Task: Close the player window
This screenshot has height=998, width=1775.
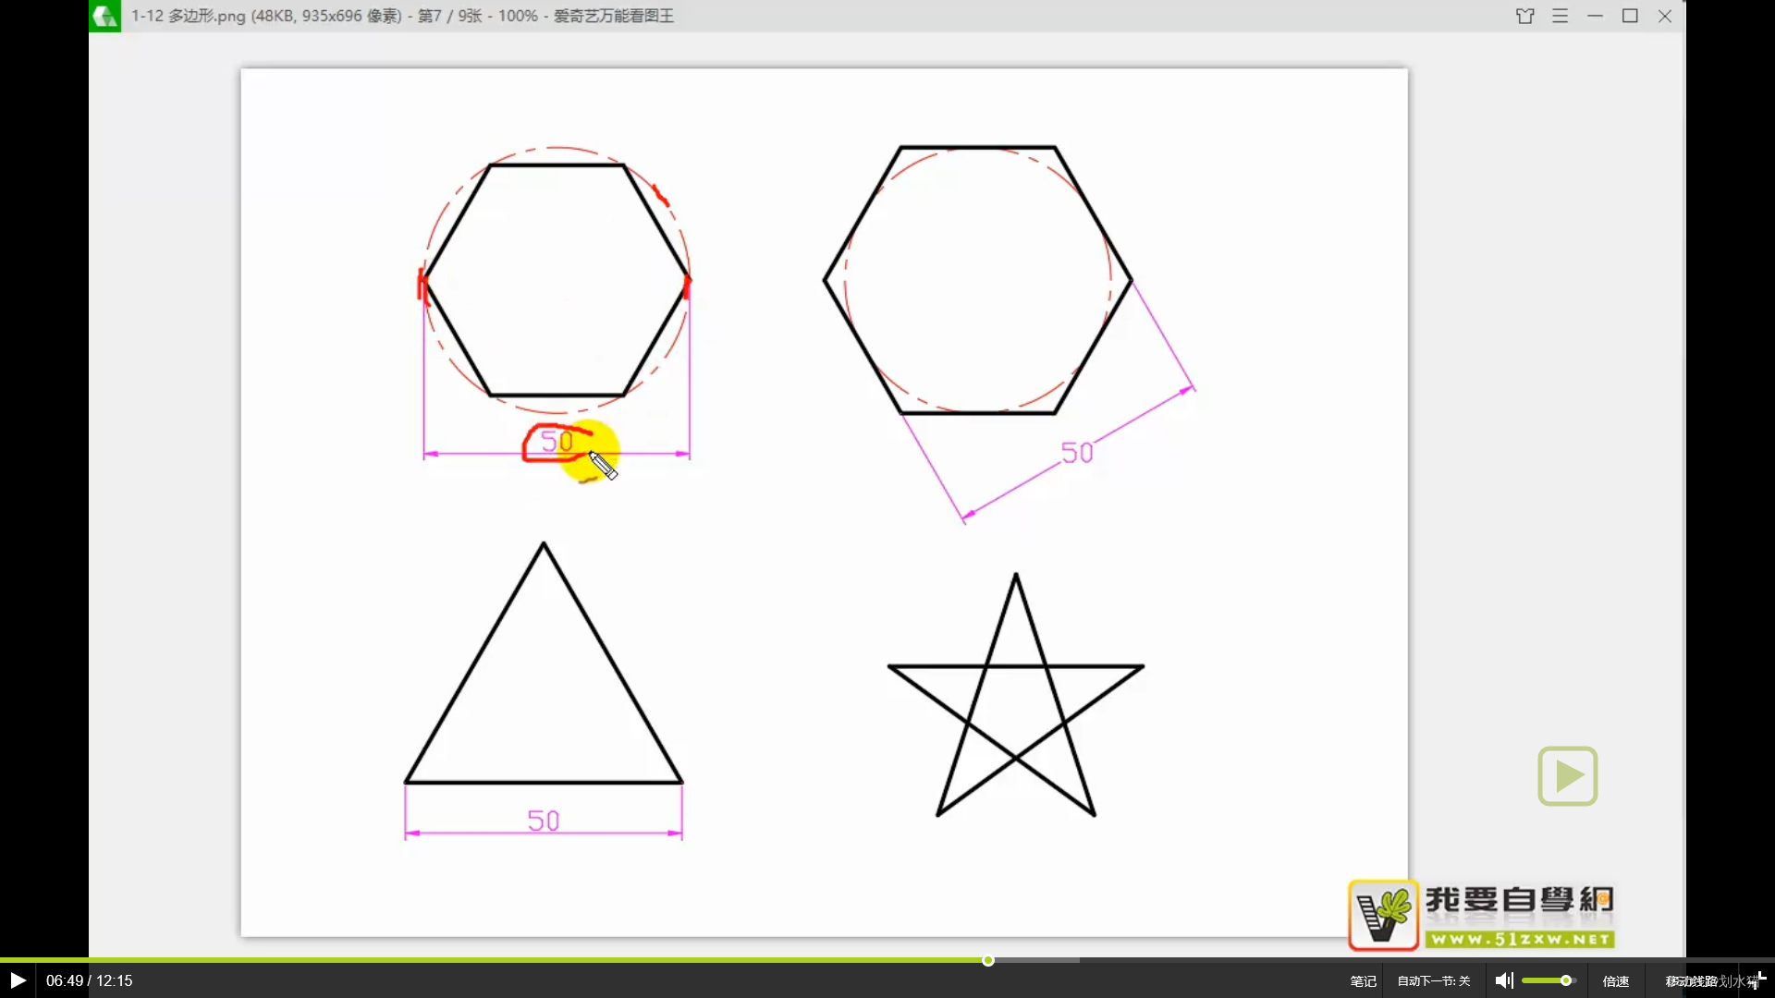Action: click(x=1666, y=16)
